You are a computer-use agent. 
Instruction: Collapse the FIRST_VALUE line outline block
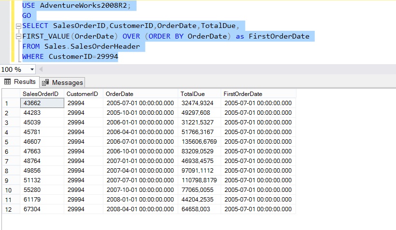(x=18, y=37)
